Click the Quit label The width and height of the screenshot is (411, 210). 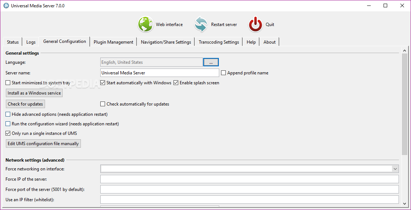point(270,25)
